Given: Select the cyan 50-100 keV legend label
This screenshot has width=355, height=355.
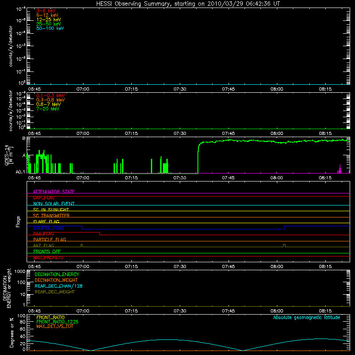Looking at the screenshot, I should pos(50,28).
